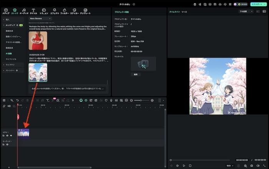Open the Nano Banana model dropdown
The image size is (269, 169).
[40, 18]
